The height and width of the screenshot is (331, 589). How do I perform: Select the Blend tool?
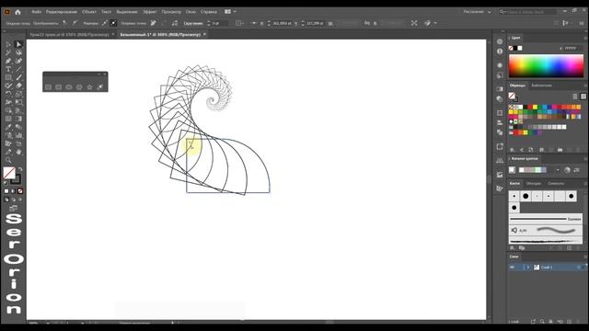tap(18, 127)
